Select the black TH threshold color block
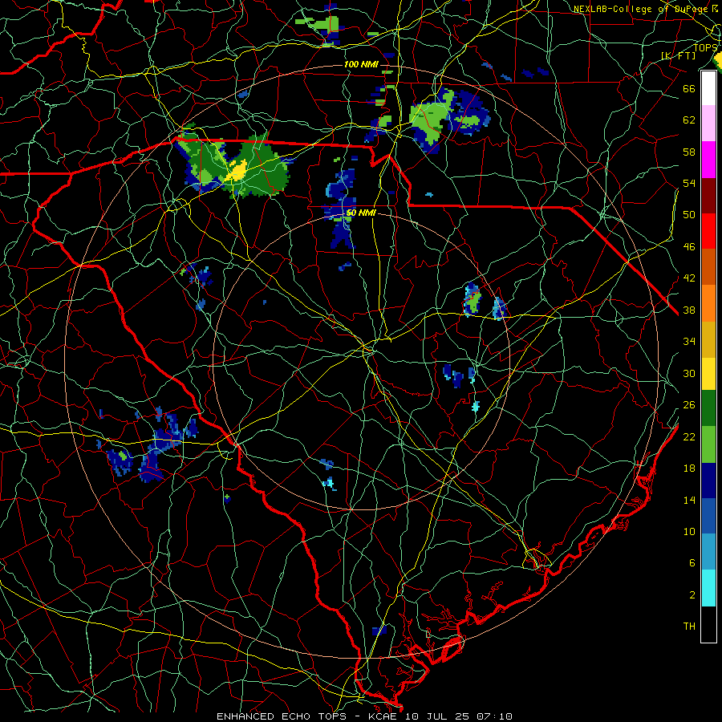This screenshot has height=722, width=722. click(x=708, y=624)
